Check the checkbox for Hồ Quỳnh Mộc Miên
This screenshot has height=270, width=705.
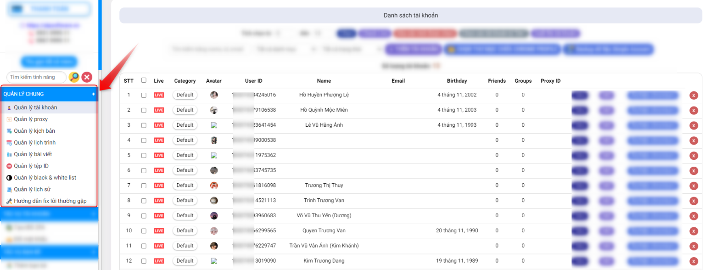(144, 110)
